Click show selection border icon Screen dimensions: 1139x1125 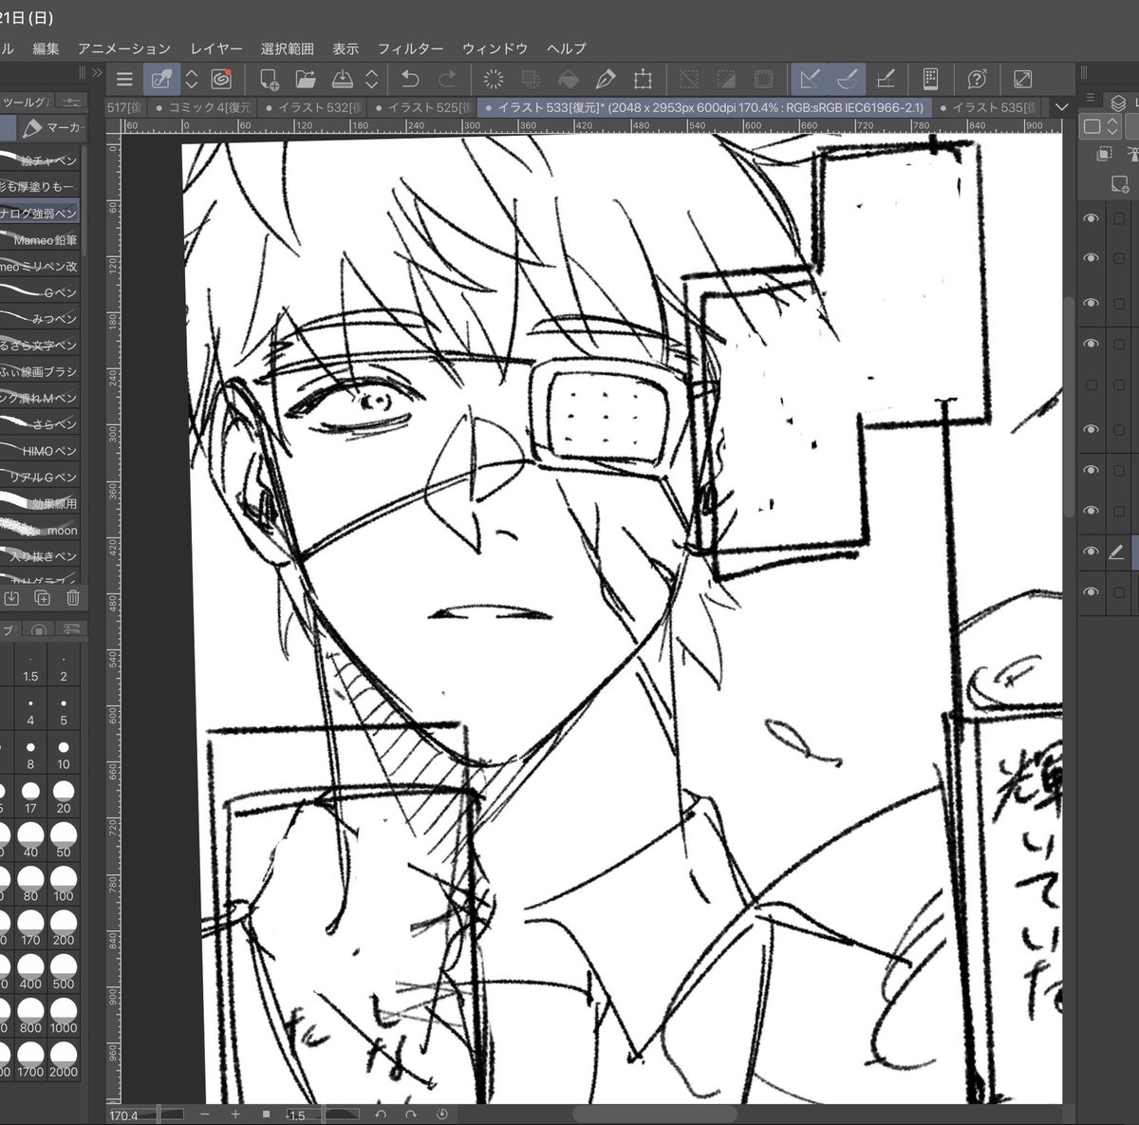click(x=763, y=80)
